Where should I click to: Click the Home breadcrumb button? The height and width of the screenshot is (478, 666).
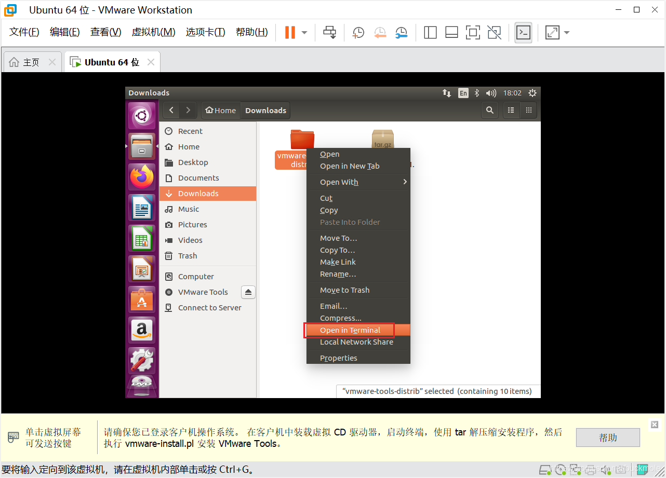pos(221,110)
